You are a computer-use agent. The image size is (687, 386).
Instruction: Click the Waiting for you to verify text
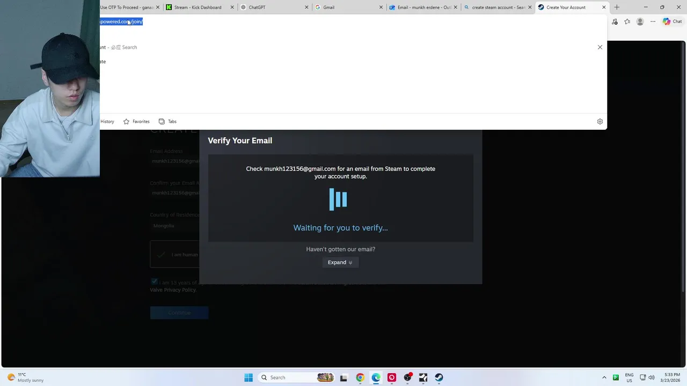point(340,228)
